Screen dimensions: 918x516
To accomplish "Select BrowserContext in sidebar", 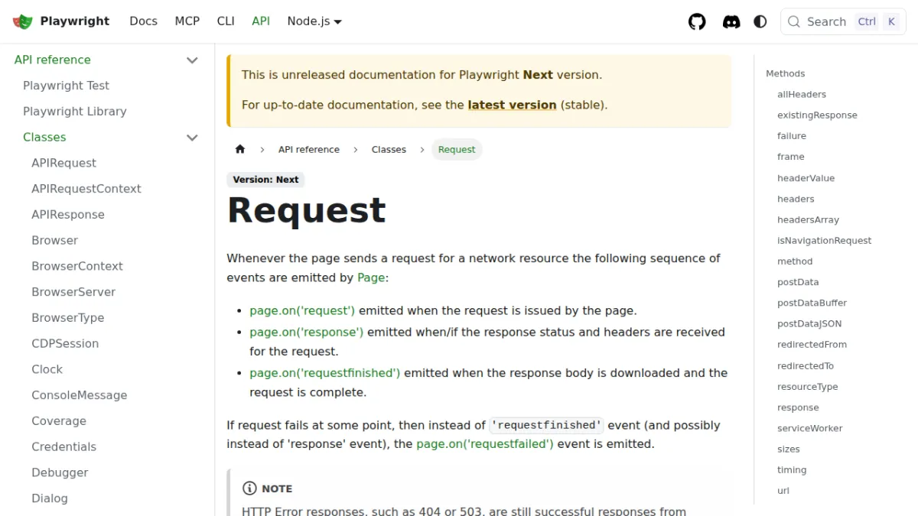I will click(77, 266).
